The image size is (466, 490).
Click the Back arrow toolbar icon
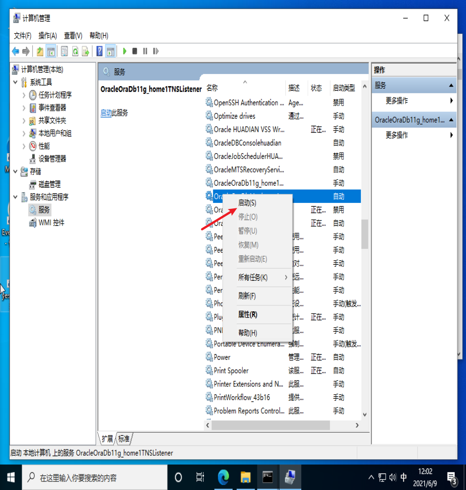point(15,51)
